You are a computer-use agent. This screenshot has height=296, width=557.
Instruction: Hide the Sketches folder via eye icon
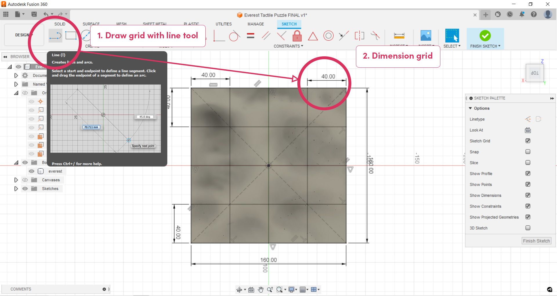25,189
